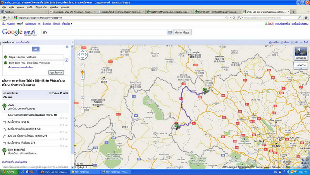The width and height of the screenshot is (310, 175).
Task: Close the directions box with X icon
Action: click(x=67, y=47)
